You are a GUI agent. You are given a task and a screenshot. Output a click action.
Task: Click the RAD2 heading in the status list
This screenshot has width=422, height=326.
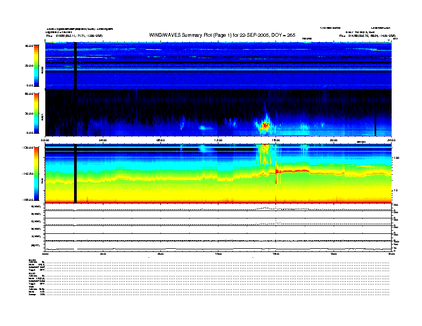point(32,260)
